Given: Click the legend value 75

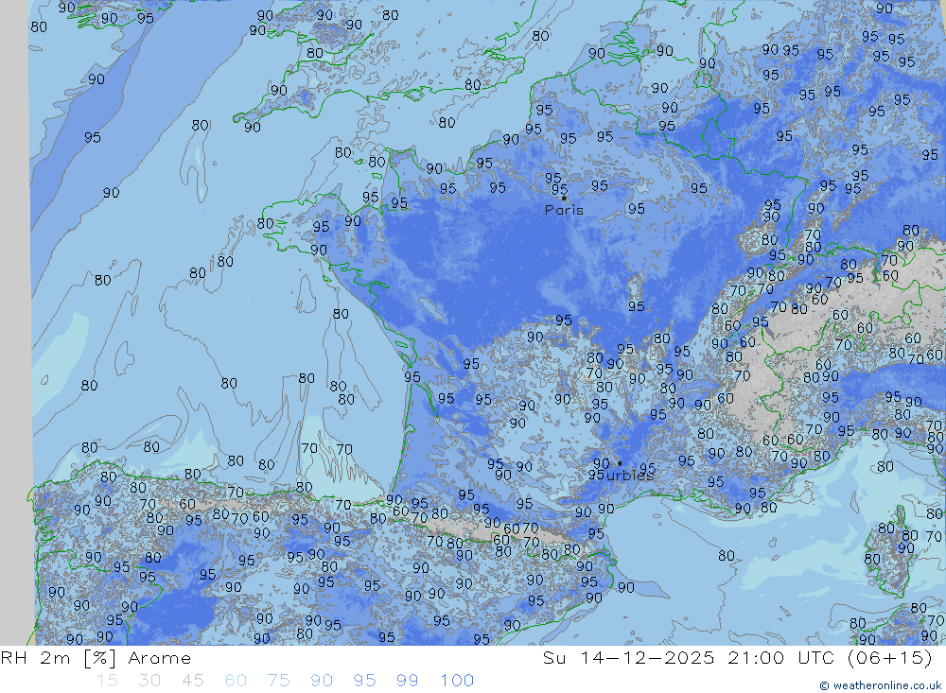Looking at the screenshot, I should [279, 681].
